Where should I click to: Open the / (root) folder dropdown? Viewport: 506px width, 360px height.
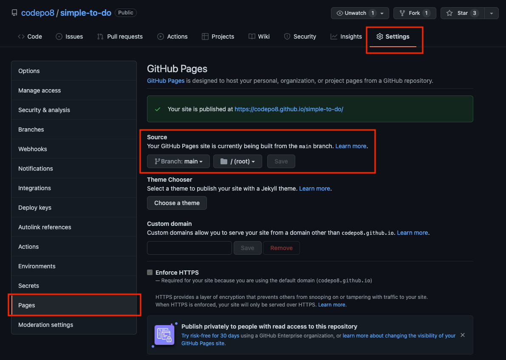(x=237, y=161)
